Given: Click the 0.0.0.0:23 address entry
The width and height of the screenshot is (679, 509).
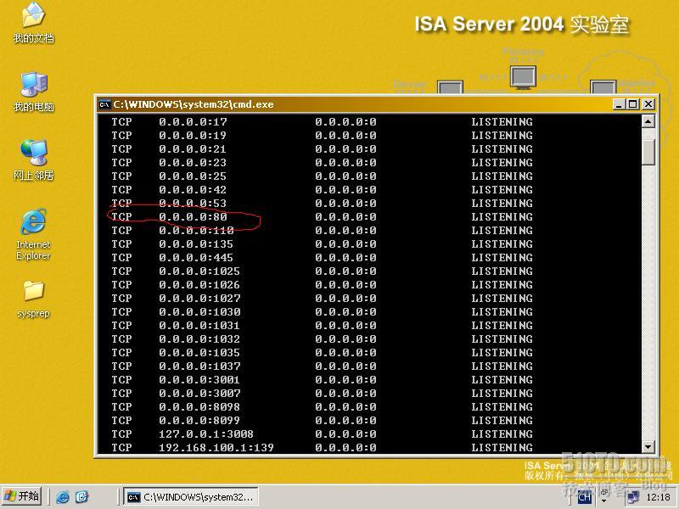Looking at the screenshot, I should (193, 162).
